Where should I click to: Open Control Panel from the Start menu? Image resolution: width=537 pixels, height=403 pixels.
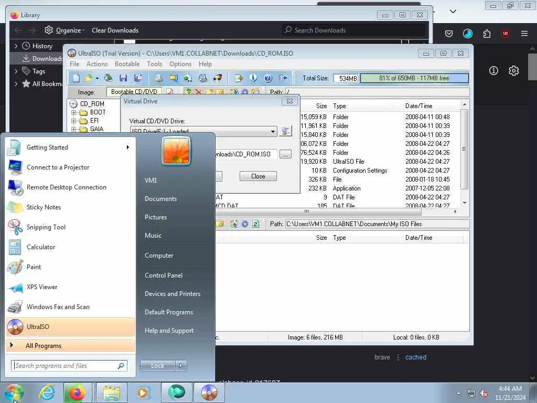164,275
